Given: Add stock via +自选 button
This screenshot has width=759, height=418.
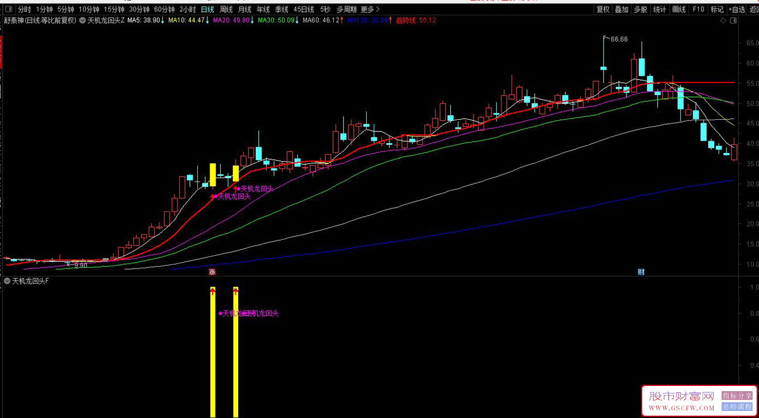Looking at the screenshot, I should pyautogui.click(x=737, y=9).
